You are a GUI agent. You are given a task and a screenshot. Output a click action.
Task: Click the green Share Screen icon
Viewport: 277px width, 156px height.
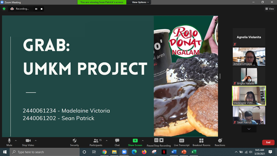pos(135,141)
